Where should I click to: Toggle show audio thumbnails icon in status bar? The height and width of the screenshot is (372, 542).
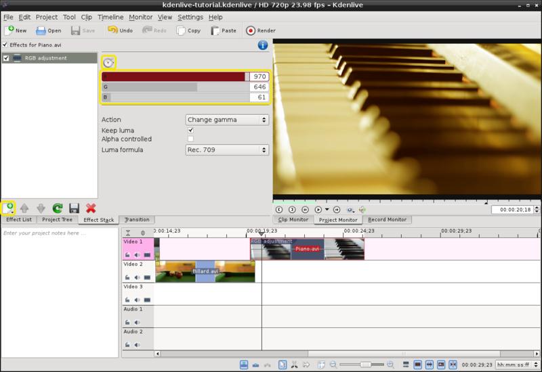pyautogui.click(x=430, y=365)
